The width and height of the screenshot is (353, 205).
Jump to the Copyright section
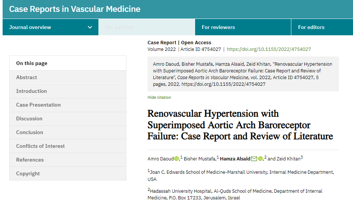(68, 173)
